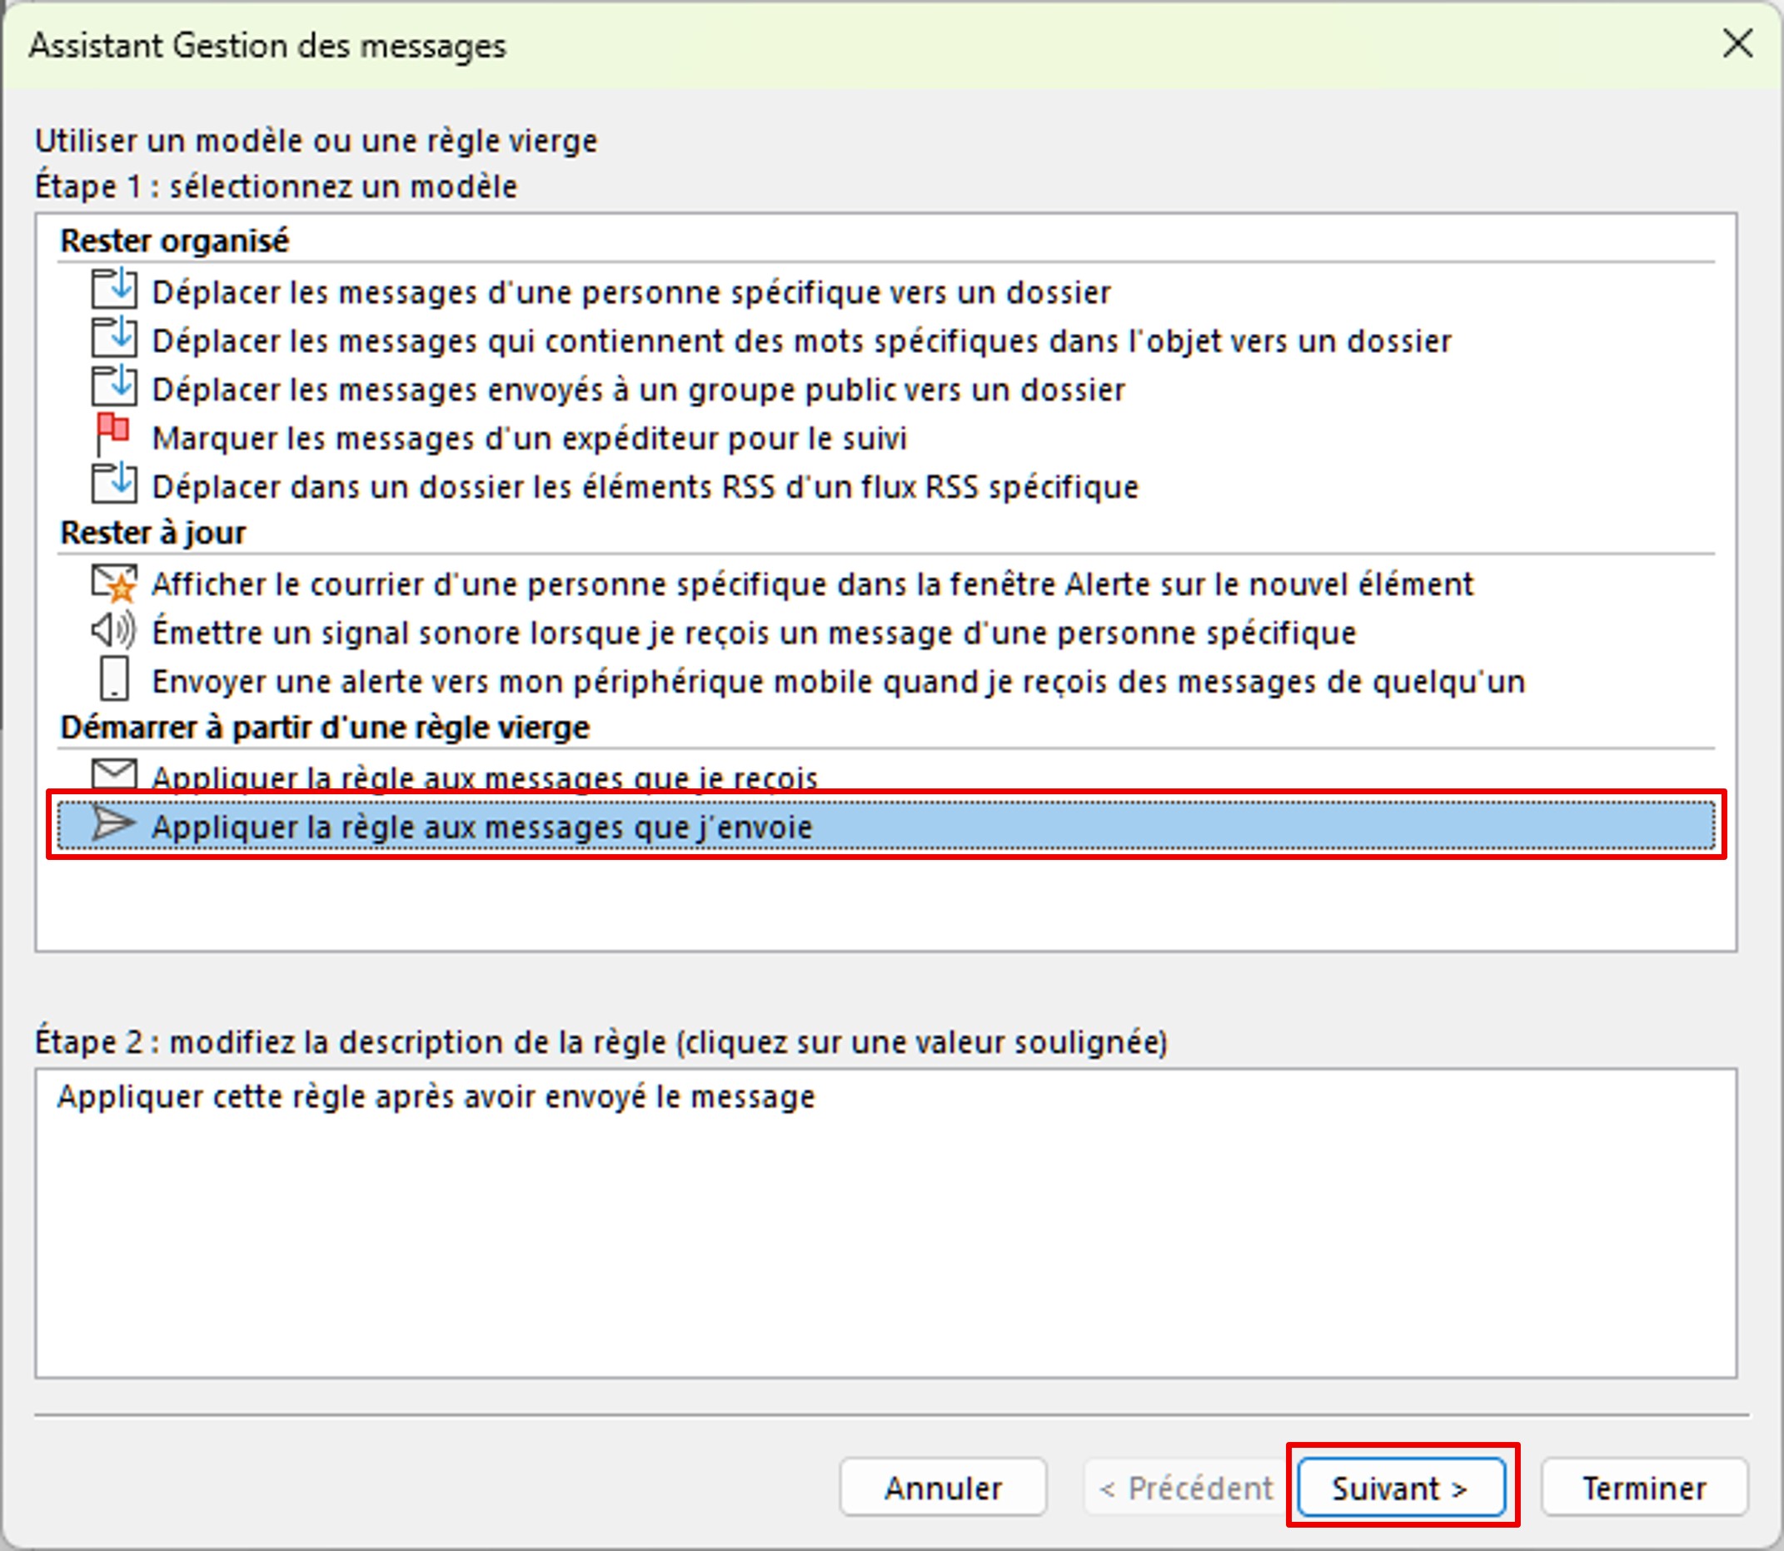Click folder icon for RSS flux template
The width and height of the screenshot is (1784, 1551).
pyautogui.click(x=113, y=484)
